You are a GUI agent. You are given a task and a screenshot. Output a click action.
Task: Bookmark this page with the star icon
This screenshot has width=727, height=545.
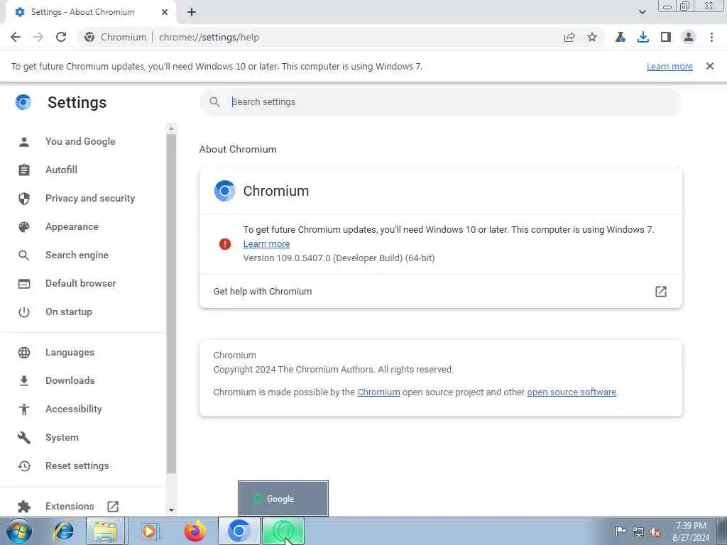click(592, 37)
